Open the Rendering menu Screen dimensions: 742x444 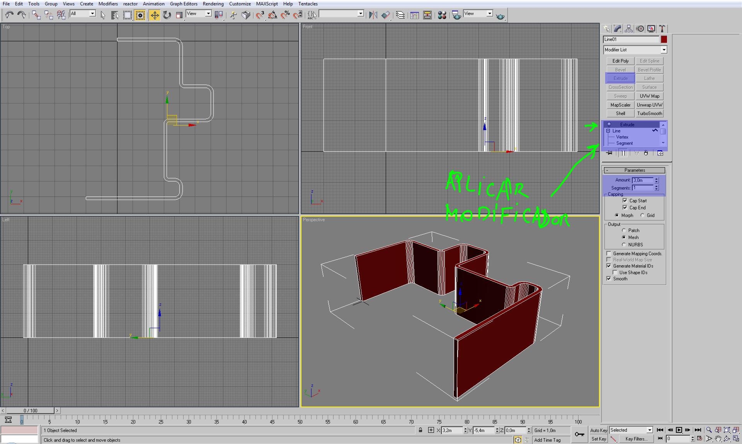213,4
